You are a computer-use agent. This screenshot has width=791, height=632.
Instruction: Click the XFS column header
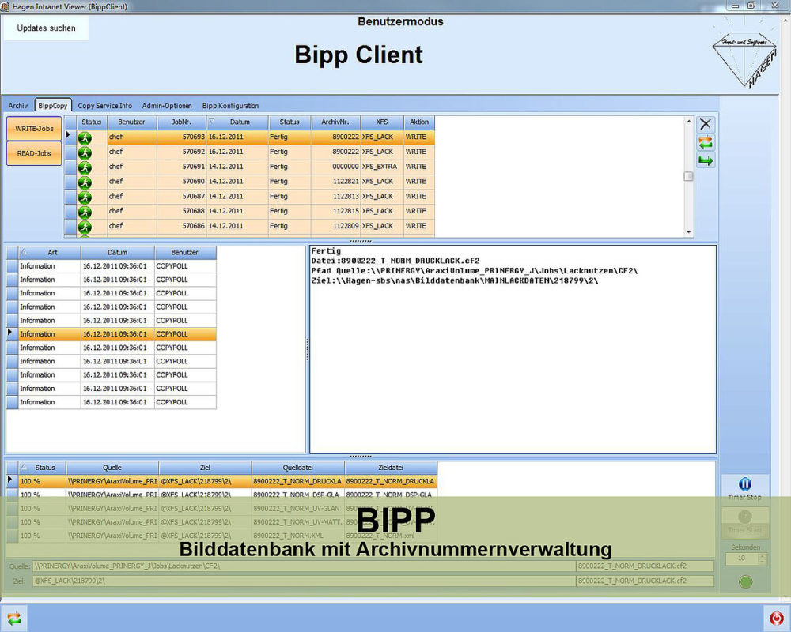coord(382,122)
